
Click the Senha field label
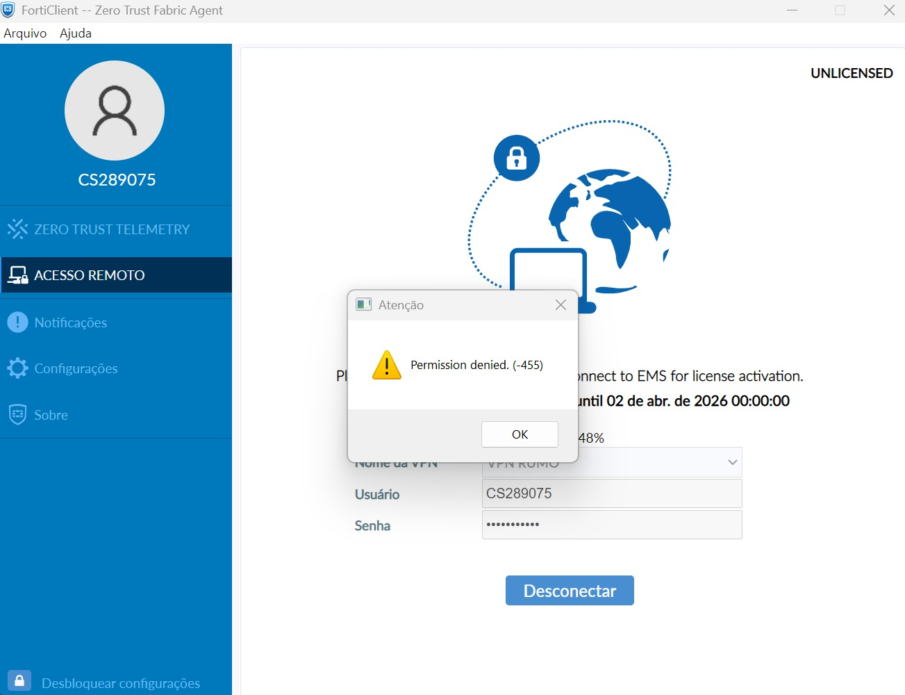tap(372, 525)
